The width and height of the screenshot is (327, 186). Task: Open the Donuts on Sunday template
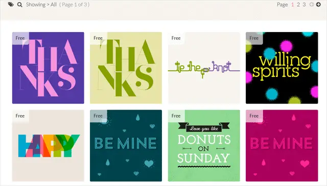[204, 146]
